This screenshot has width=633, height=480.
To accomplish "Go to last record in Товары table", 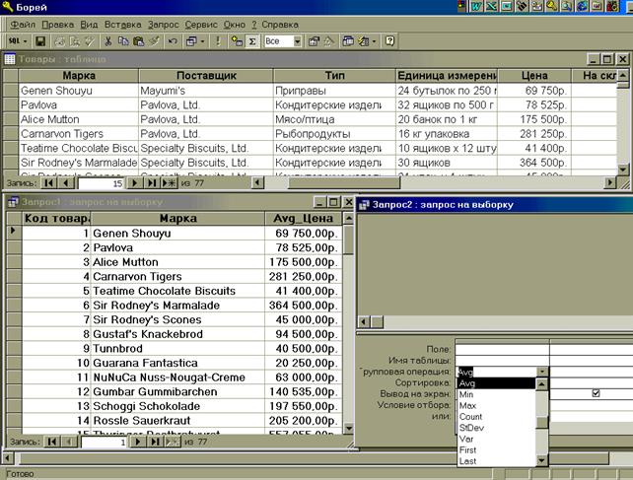I will pyautogui.click(x=152, y=183).
